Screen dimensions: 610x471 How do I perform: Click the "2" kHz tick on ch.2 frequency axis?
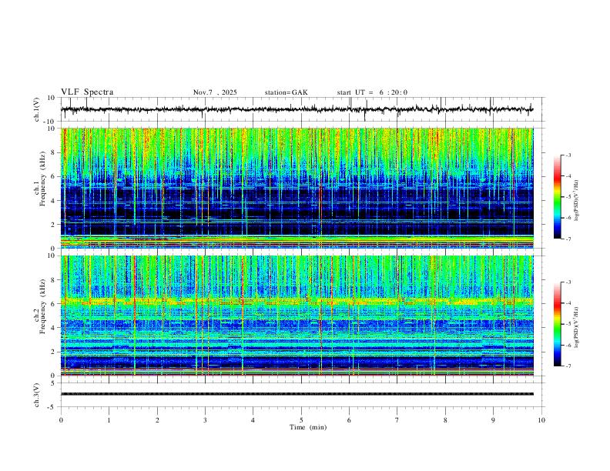54,352
